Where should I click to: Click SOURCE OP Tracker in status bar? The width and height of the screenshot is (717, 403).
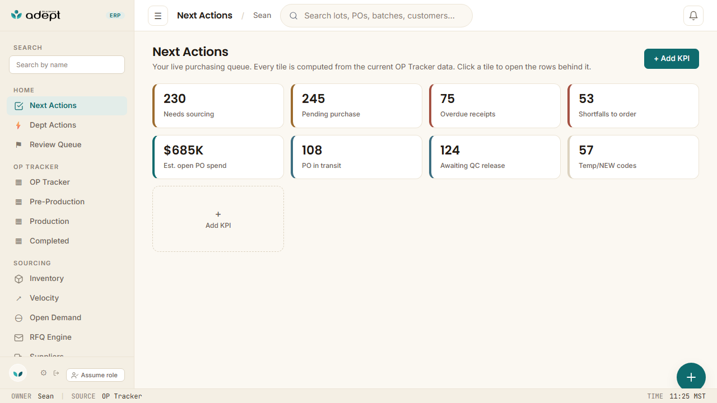point(106,396)
